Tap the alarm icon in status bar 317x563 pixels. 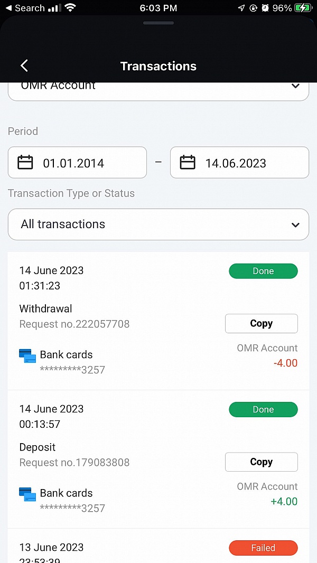coord(265,8)
